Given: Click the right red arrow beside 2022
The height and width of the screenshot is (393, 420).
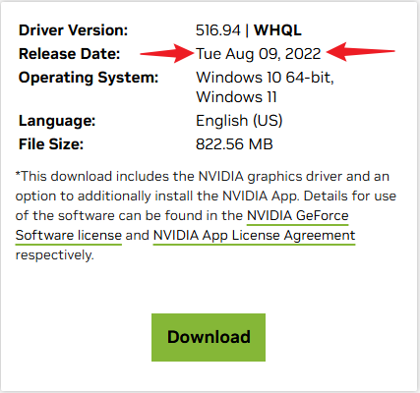Looking at the screenshot, I should pos(361,51).
